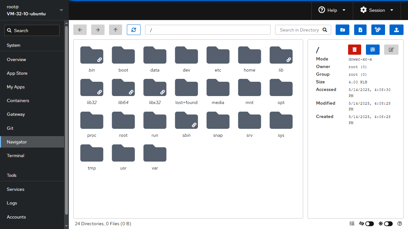Open the Session dropdown menu
Viewport: 408px width, 229px height.
point(376,10)
